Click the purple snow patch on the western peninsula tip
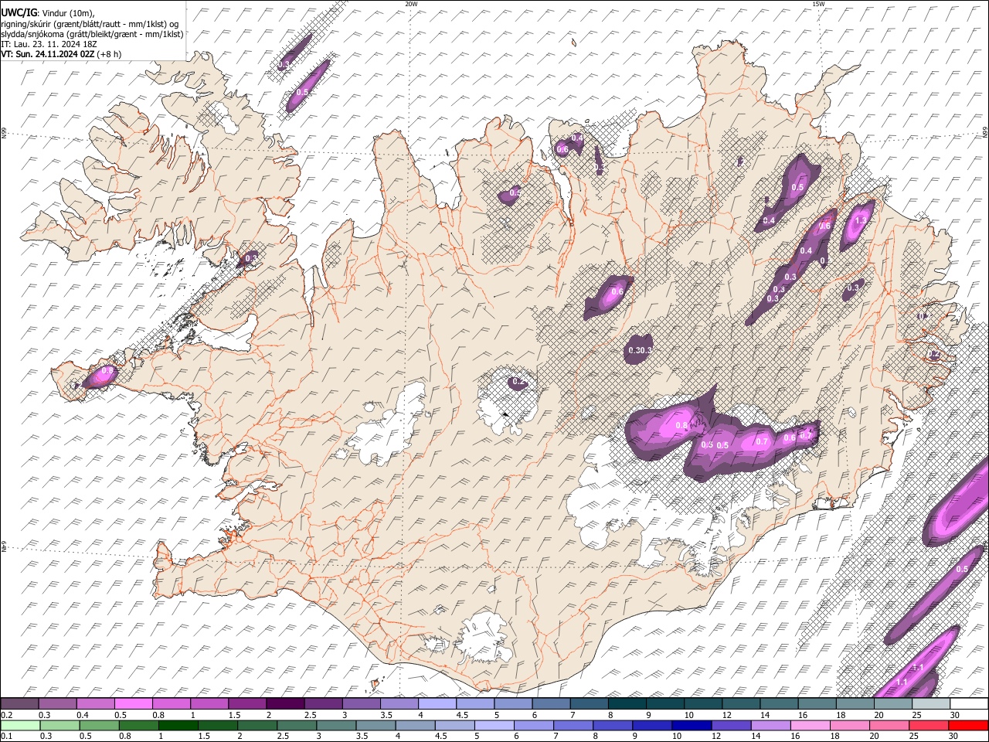Image resolution: width=989 pixels, height=742 pixels. click(100, 376)
